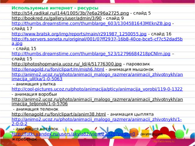Viewport: 195px width, 146px height.
Task: Click 'слайд 15' below the thumblarge_523 link
Action: click(22, 59)
